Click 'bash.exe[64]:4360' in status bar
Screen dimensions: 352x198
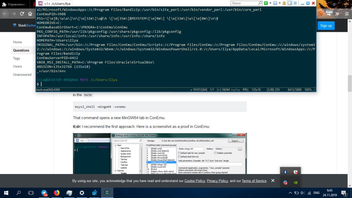(48, 90)
